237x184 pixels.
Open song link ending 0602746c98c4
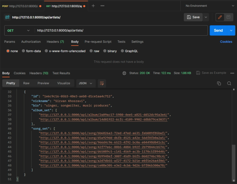pyautogui.click(x=103, y=156)
